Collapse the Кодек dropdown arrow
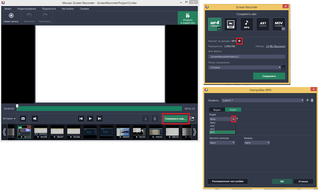318x190 pixels. click(233, 119)
